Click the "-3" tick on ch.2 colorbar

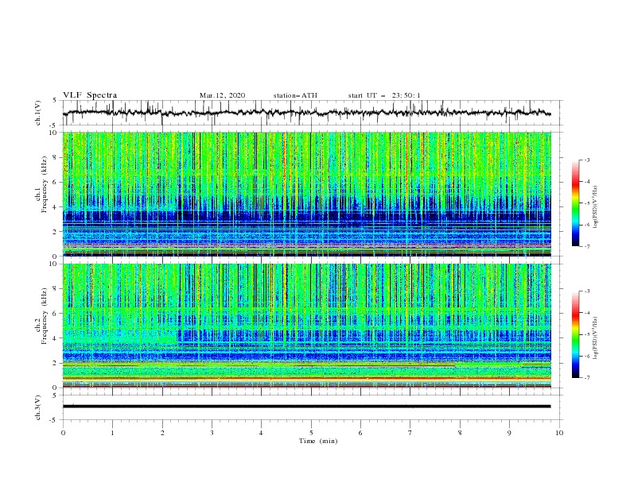[586, 291]
